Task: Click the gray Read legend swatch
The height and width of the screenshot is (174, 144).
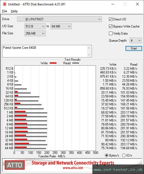Action: (x=76, y=63)
